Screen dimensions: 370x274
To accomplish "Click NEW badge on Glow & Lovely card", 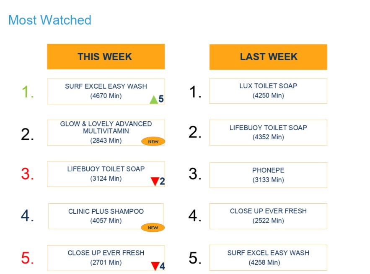I will 153,141.
